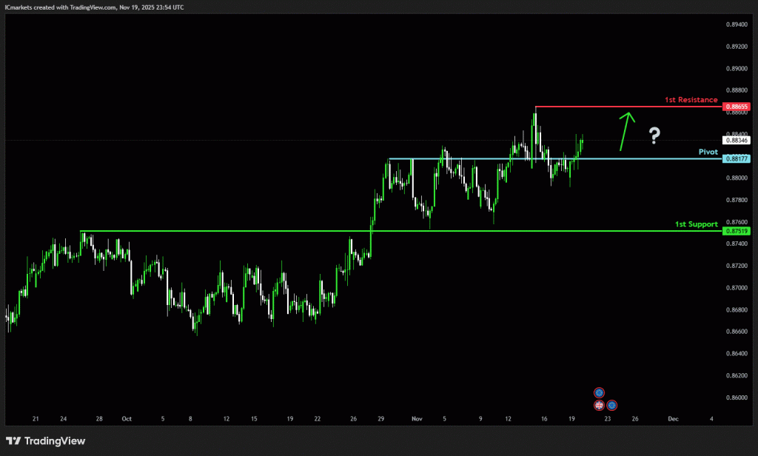Click the UK flag economic event icon
Image resolution: width=758 pixels, height=456 pixels.
pyautogui.click(x=600, y=405)
